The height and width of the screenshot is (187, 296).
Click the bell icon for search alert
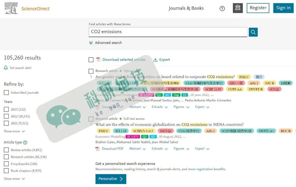[x=6, y=68]
